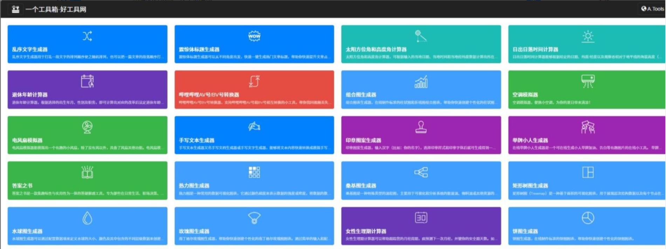Open the 退休年龄计算器 title link
The width and height of the screenshot is (666, 249).
point(30,95)
